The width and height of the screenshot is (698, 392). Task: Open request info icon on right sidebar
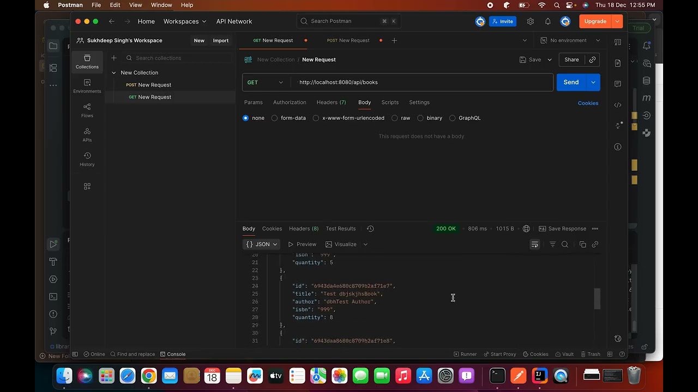coord(618,147)
